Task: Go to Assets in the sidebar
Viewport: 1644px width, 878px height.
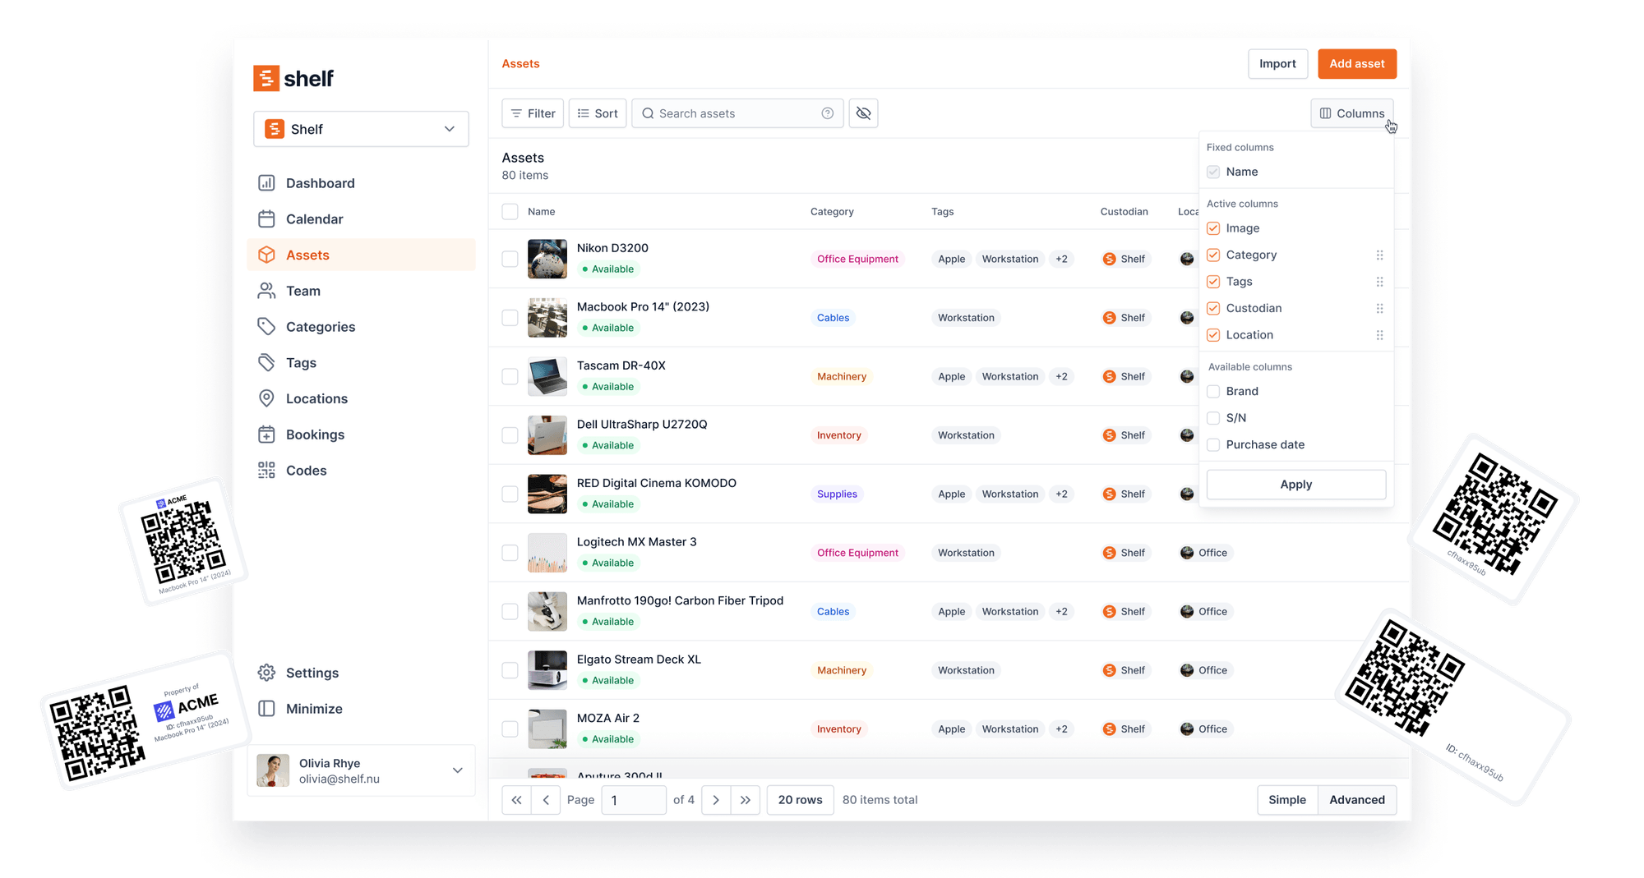Action: click(361, 255)
